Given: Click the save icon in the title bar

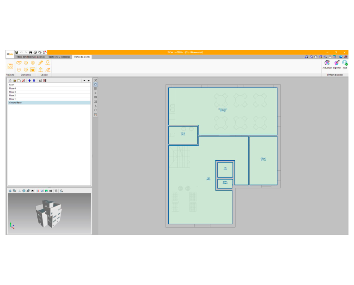Looking at the screenshot, I should click(17, 52).
